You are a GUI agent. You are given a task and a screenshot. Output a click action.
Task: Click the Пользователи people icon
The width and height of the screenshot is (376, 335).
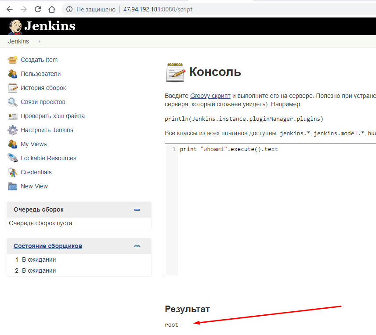12,74
